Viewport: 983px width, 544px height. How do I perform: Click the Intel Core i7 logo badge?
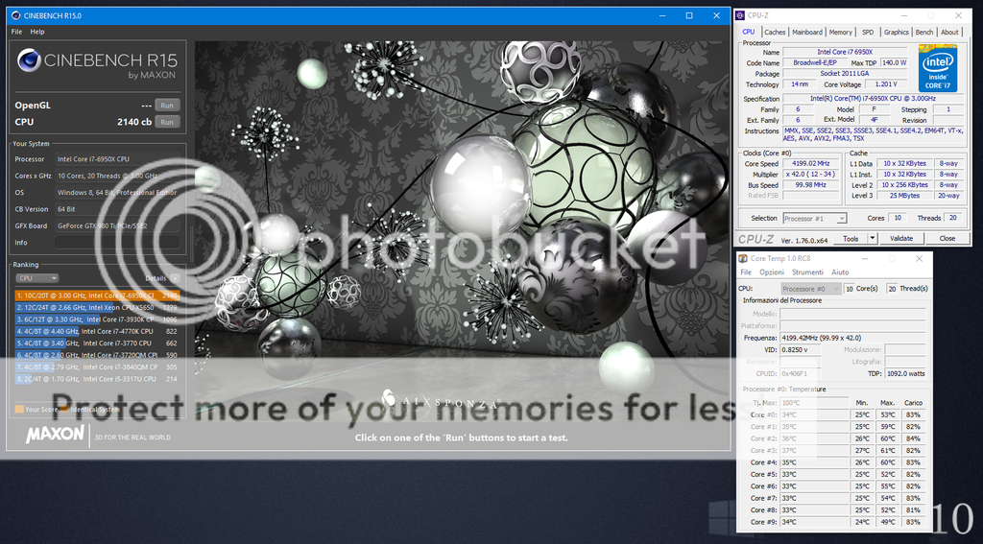(937, 68)
